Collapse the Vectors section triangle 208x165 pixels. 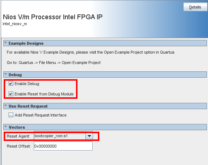[6, 127]
